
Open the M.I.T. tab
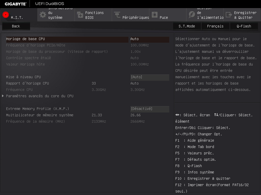pos(19,15)
